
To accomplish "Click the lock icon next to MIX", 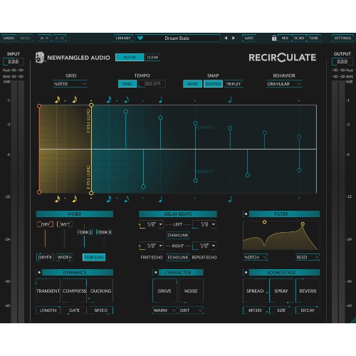I will click(274, 38).
